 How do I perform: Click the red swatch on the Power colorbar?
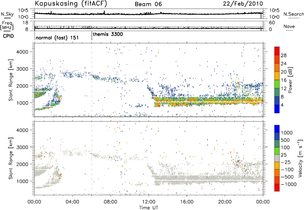[277, 51]
